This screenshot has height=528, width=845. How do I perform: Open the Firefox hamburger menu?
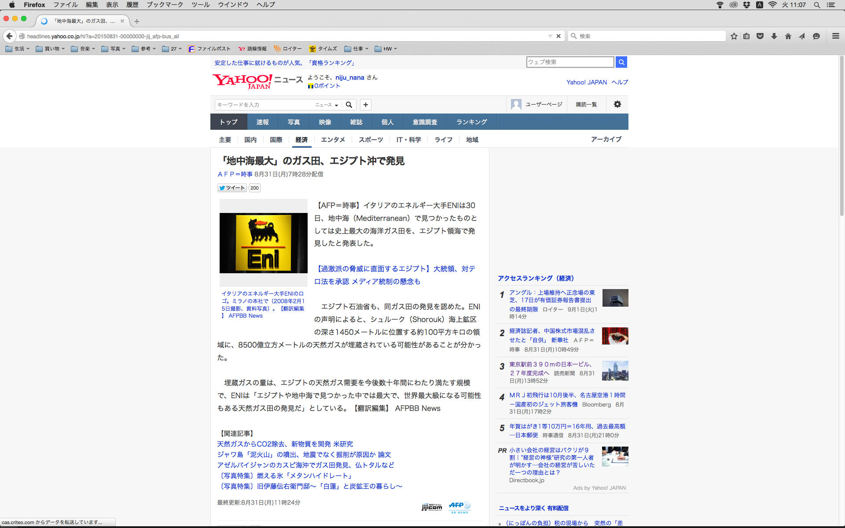point(835,36)
